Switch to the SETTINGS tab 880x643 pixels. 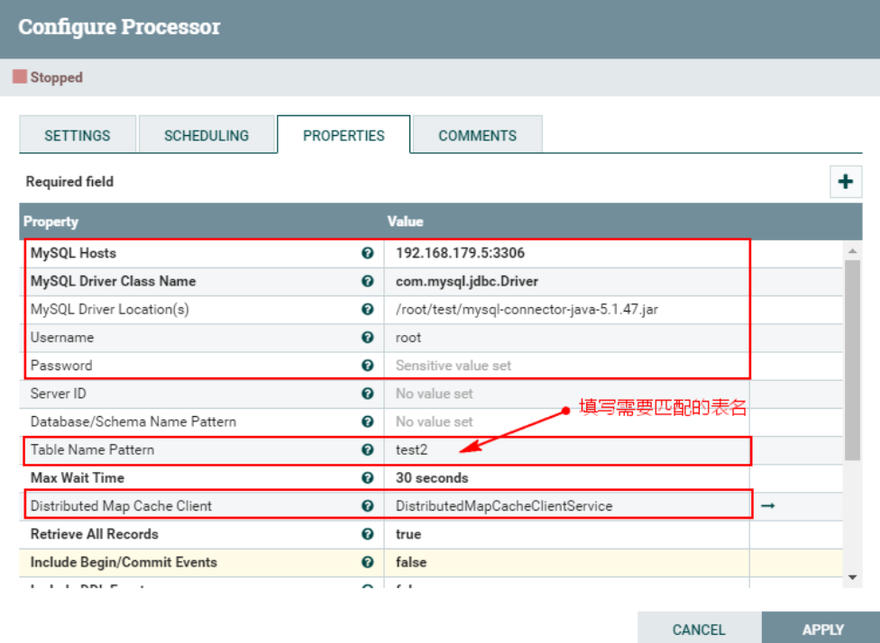[x=78, y=135]
